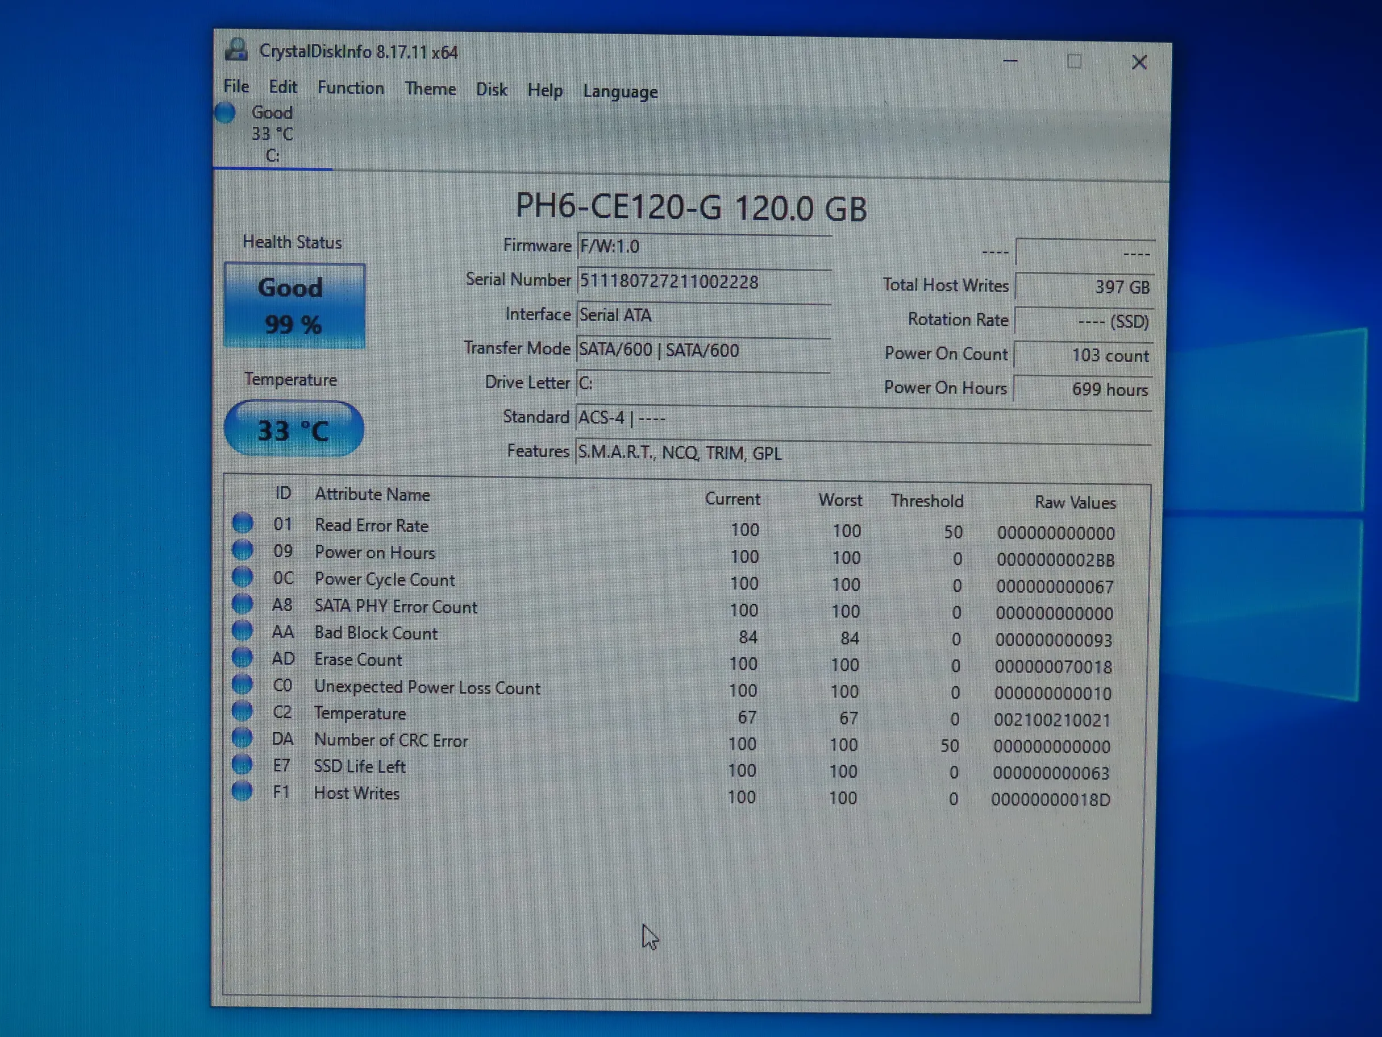Open the Theme menu

(x=430, y=89)
